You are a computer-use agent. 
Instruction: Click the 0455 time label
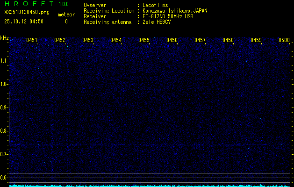(144, 41)
